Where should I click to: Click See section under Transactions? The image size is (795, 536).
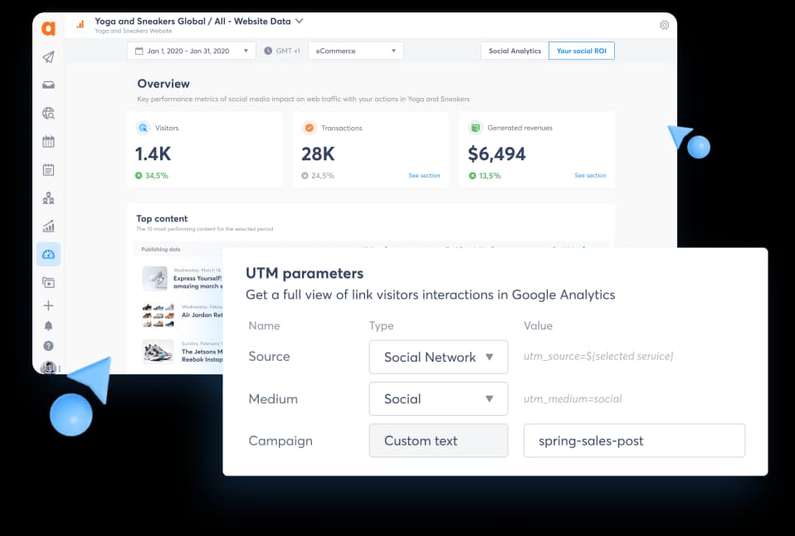click(424, 176)
